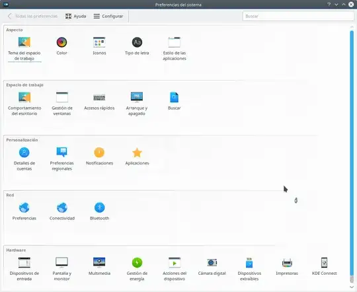
Task: Click the scrollbar down arrow
Action: click(x=352, y=287)
